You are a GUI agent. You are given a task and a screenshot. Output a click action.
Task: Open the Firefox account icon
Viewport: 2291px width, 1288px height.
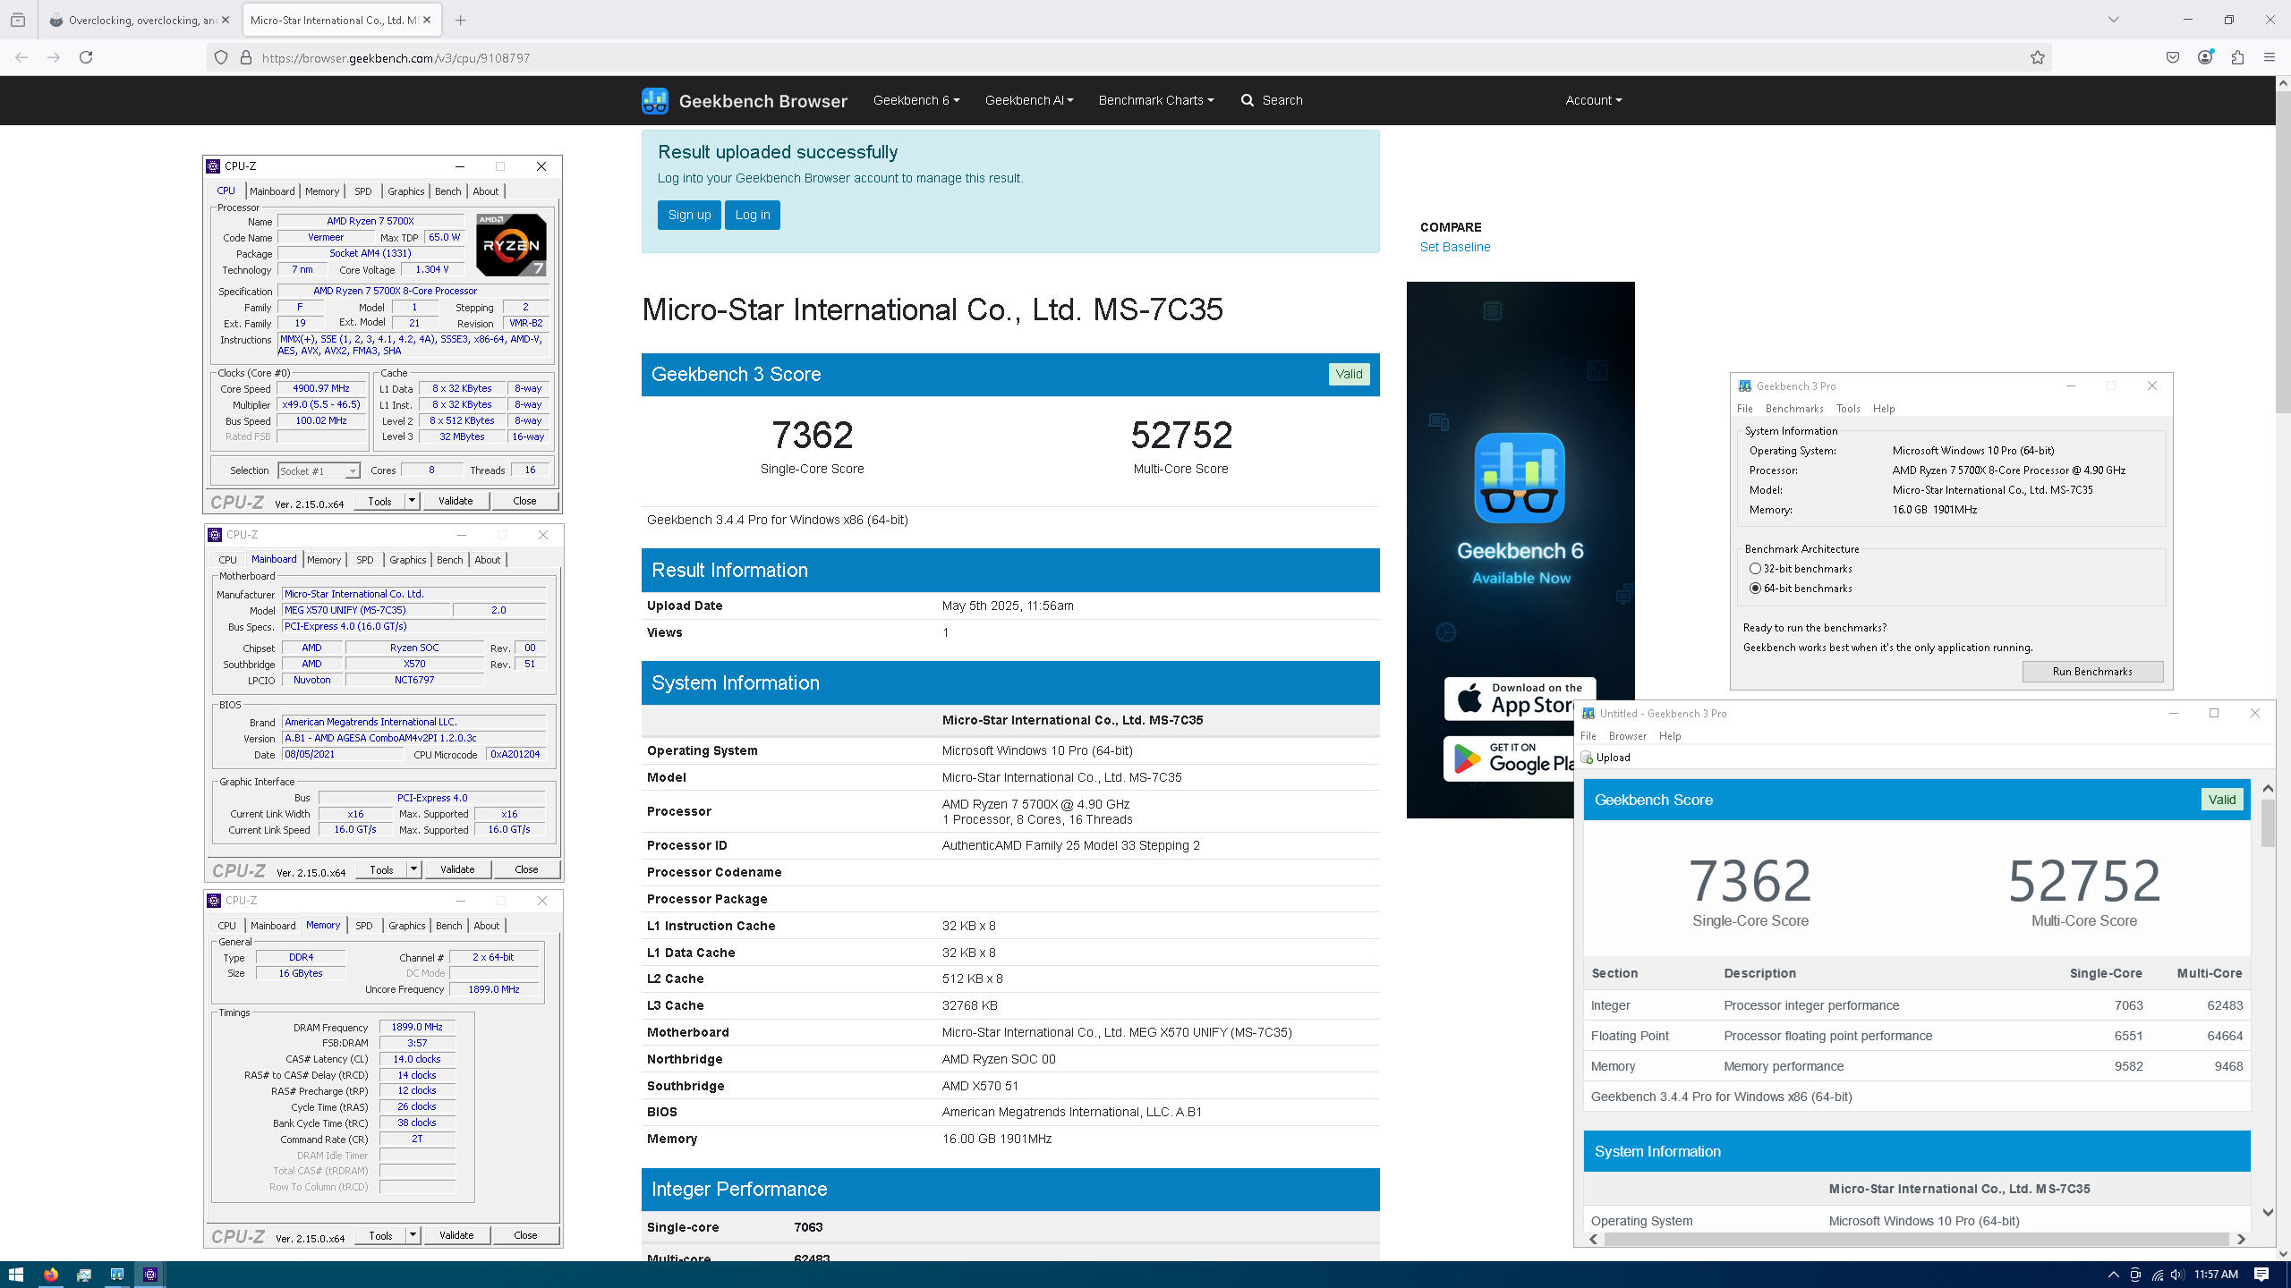[x=2205, y=57]
